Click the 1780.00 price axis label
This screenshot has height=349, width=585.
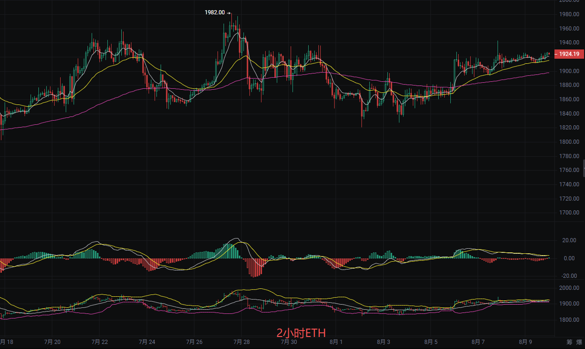(569, 156)
